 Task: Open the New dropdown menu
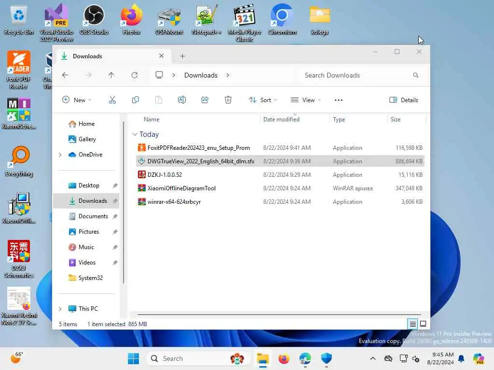(x=77, y=100)
